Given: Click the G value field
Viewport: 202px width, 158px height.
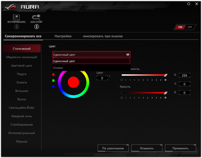Looking at the screenshot, I should tap(185, 84).
